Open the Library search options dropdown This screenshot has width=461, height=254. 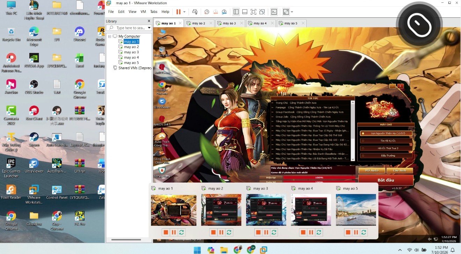tap(149, 28)
